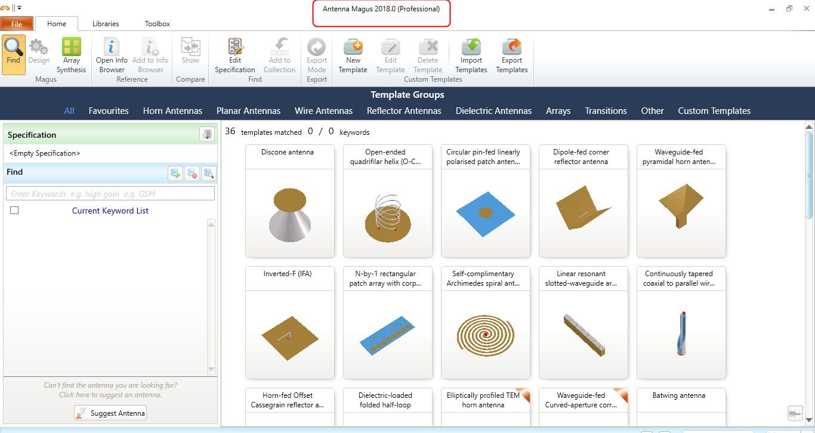Switch to the Libraries ribbon tab
815x433 pixels.
point(106,24)
